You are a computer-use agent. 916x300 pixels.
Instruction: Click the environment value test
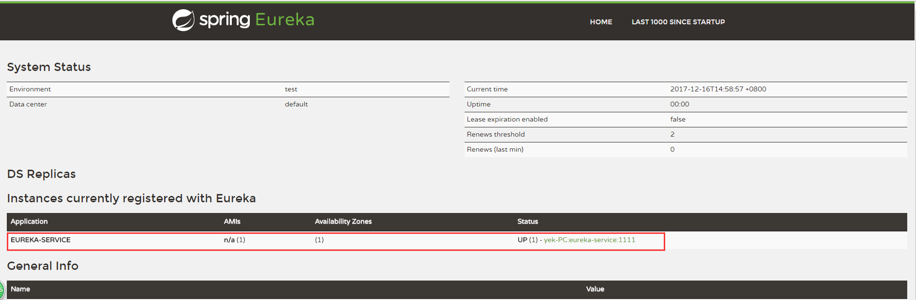(x=291, y=89)
